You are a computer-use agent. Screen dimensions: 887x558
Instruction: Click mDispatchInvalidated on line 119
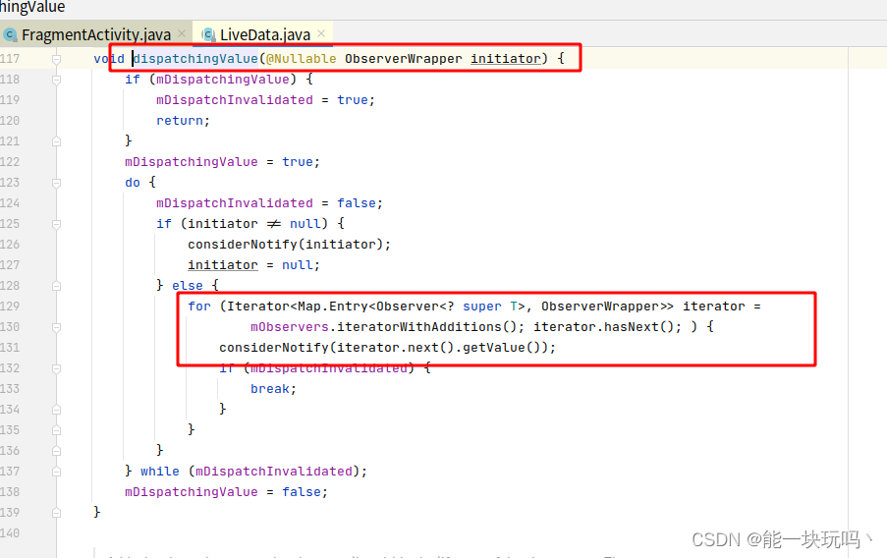pos(234,100)
